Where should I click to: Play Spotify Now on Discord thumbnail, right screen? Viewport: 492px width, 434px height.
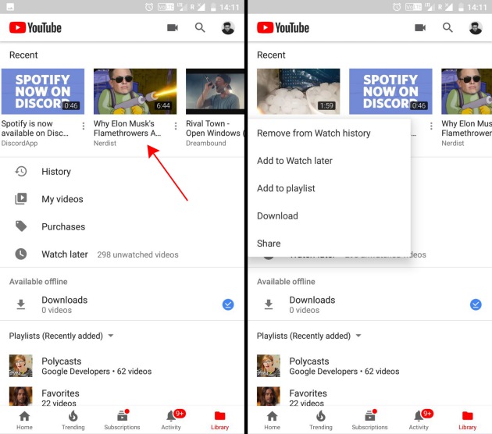click(390, 91)
